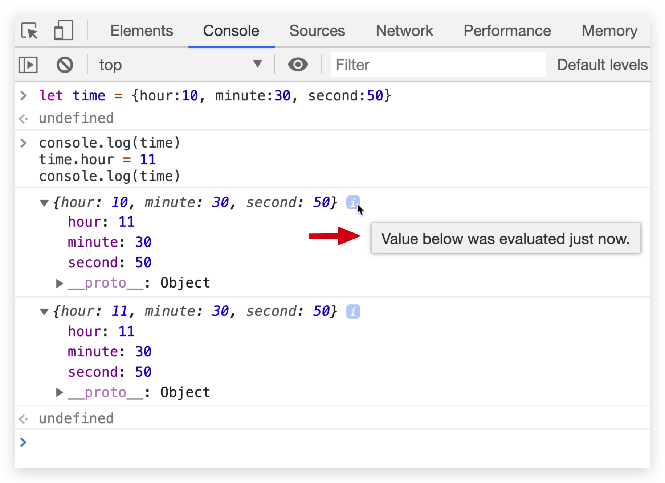The image size is (665, 483).
Task: Click info icon beside second logged object
Action: (x=353, y=311)
